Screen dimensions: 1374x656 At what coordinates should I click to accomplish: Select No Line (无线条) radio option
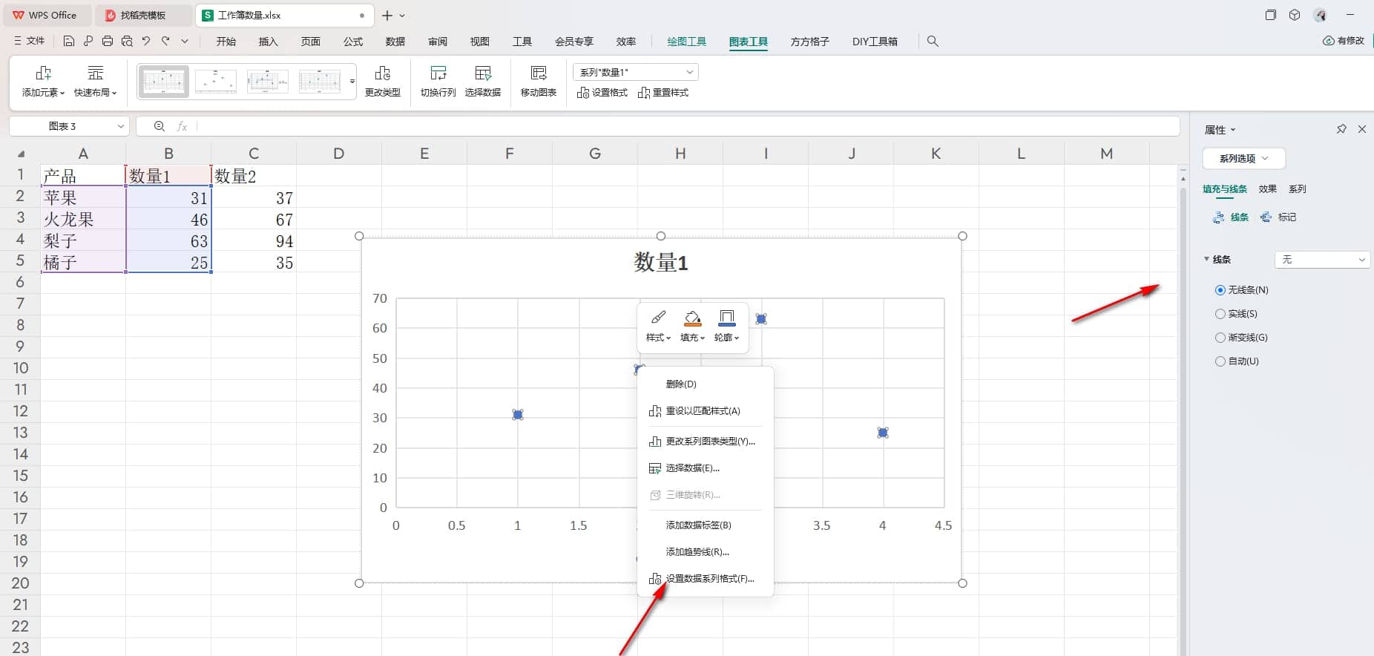pyautogui.click(x=1220, y=290)
